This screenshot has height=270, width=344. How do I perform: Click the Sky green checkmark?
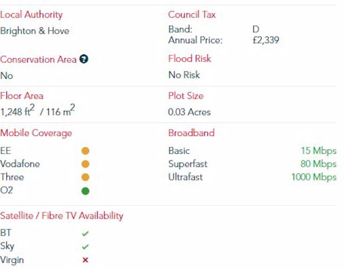[85, 247]
